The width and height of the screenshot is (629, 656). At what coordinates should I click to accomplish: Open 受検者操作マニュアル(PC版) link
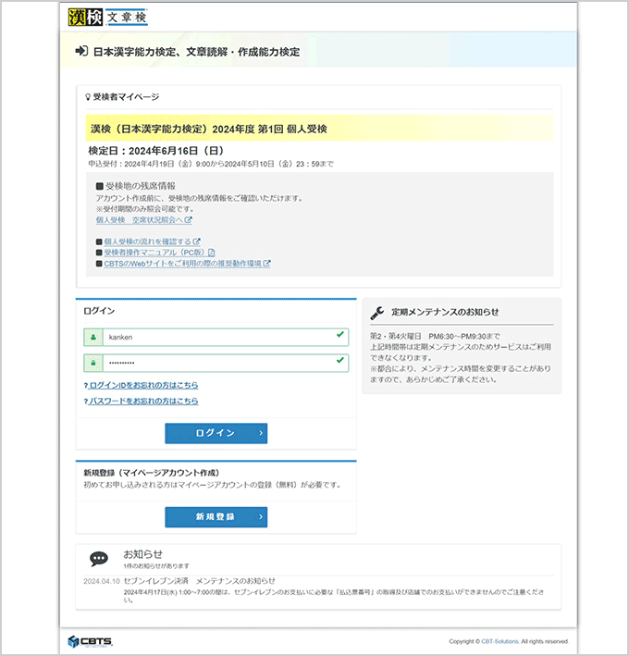(159, 253)
